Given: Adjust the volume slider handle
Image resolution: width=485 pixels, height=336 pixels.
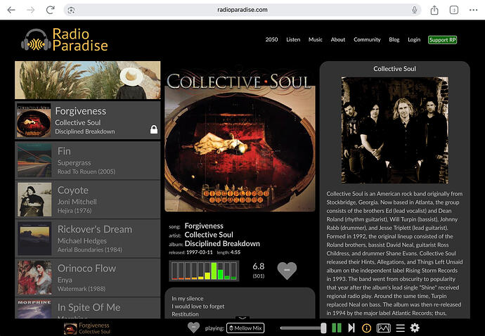Looking at the screenshot, I should [x=323, y=328].
